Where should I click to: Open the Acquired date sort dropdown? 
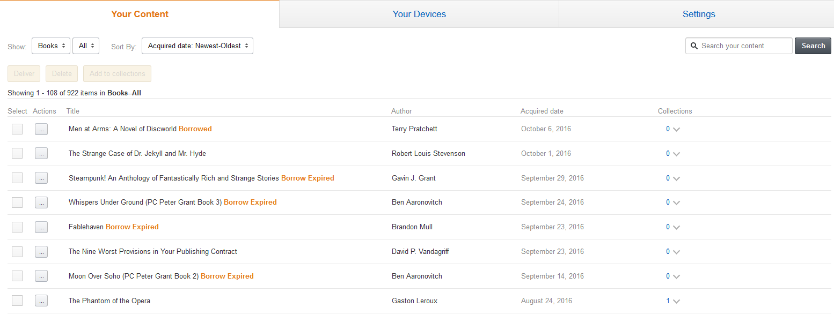click(197, 46)
